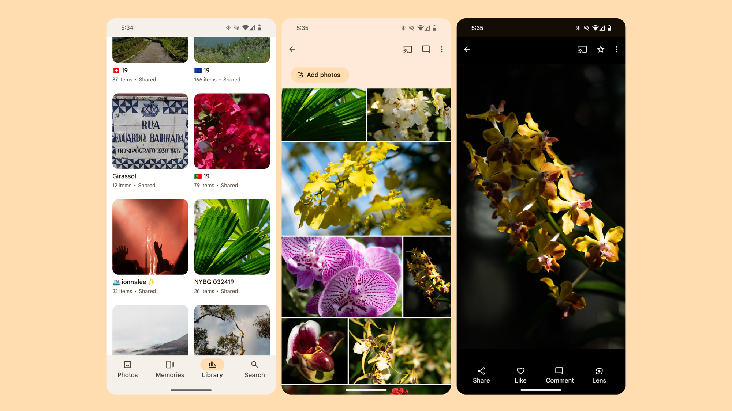Viewport: 732px width, 411px height.
Task: Tap the star icon to favorite the photo
Action: 601,49
